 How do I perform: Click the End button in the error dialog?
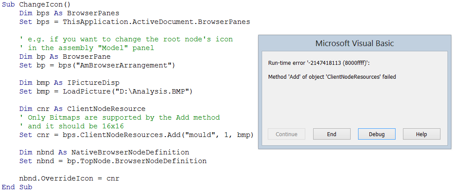[x=332, y=134]
